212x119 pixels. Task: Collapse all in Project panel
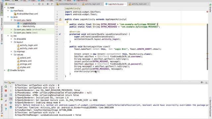[x=43, y=4]
